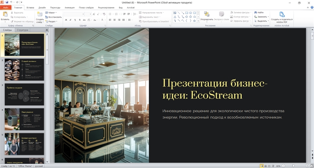Screen dimensions: 314x168
Task: Increase list indent level icon
Action: (x=129, y=14)
